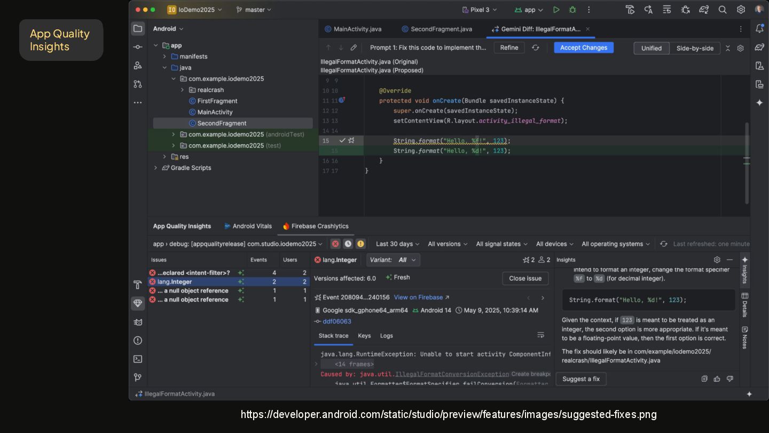Open the All versions filter dropdown
The height and width of the screenshot is (433, 769).
pyautogui.click(x=448, y=244)
